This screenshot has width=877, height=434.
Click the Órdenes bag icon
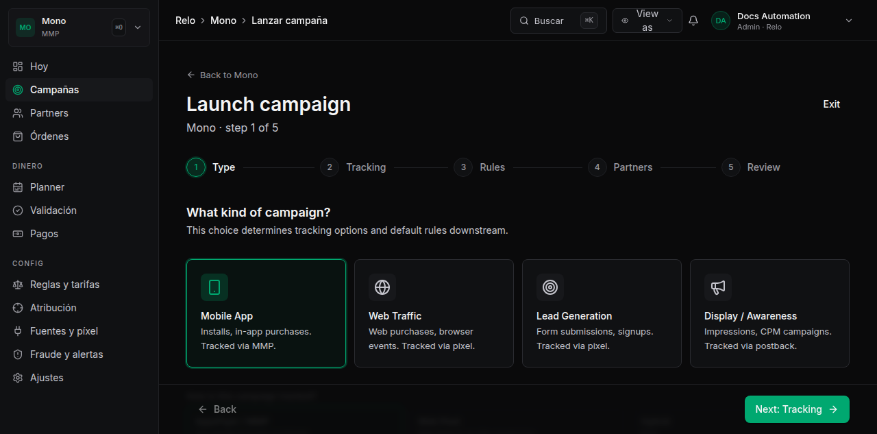click(x=18, y=136)
